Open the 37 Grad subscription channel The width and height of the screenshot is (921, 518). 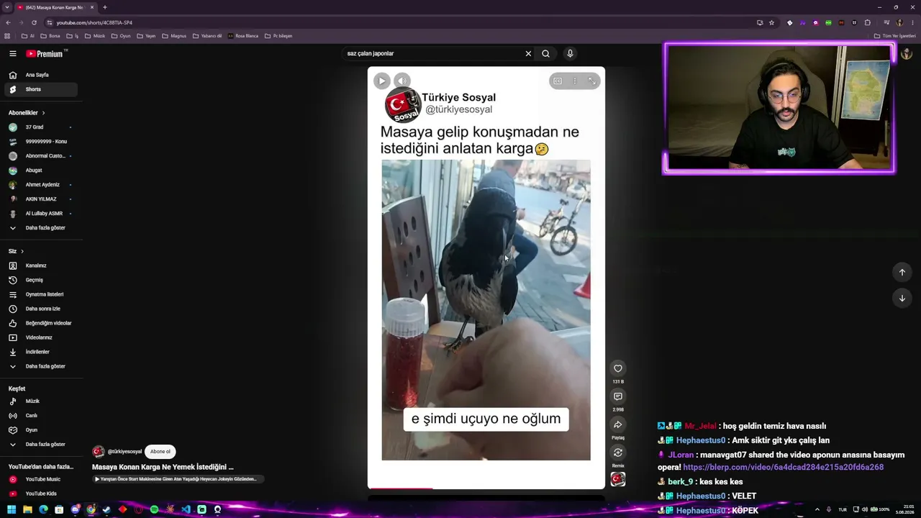tap(40, 127)
